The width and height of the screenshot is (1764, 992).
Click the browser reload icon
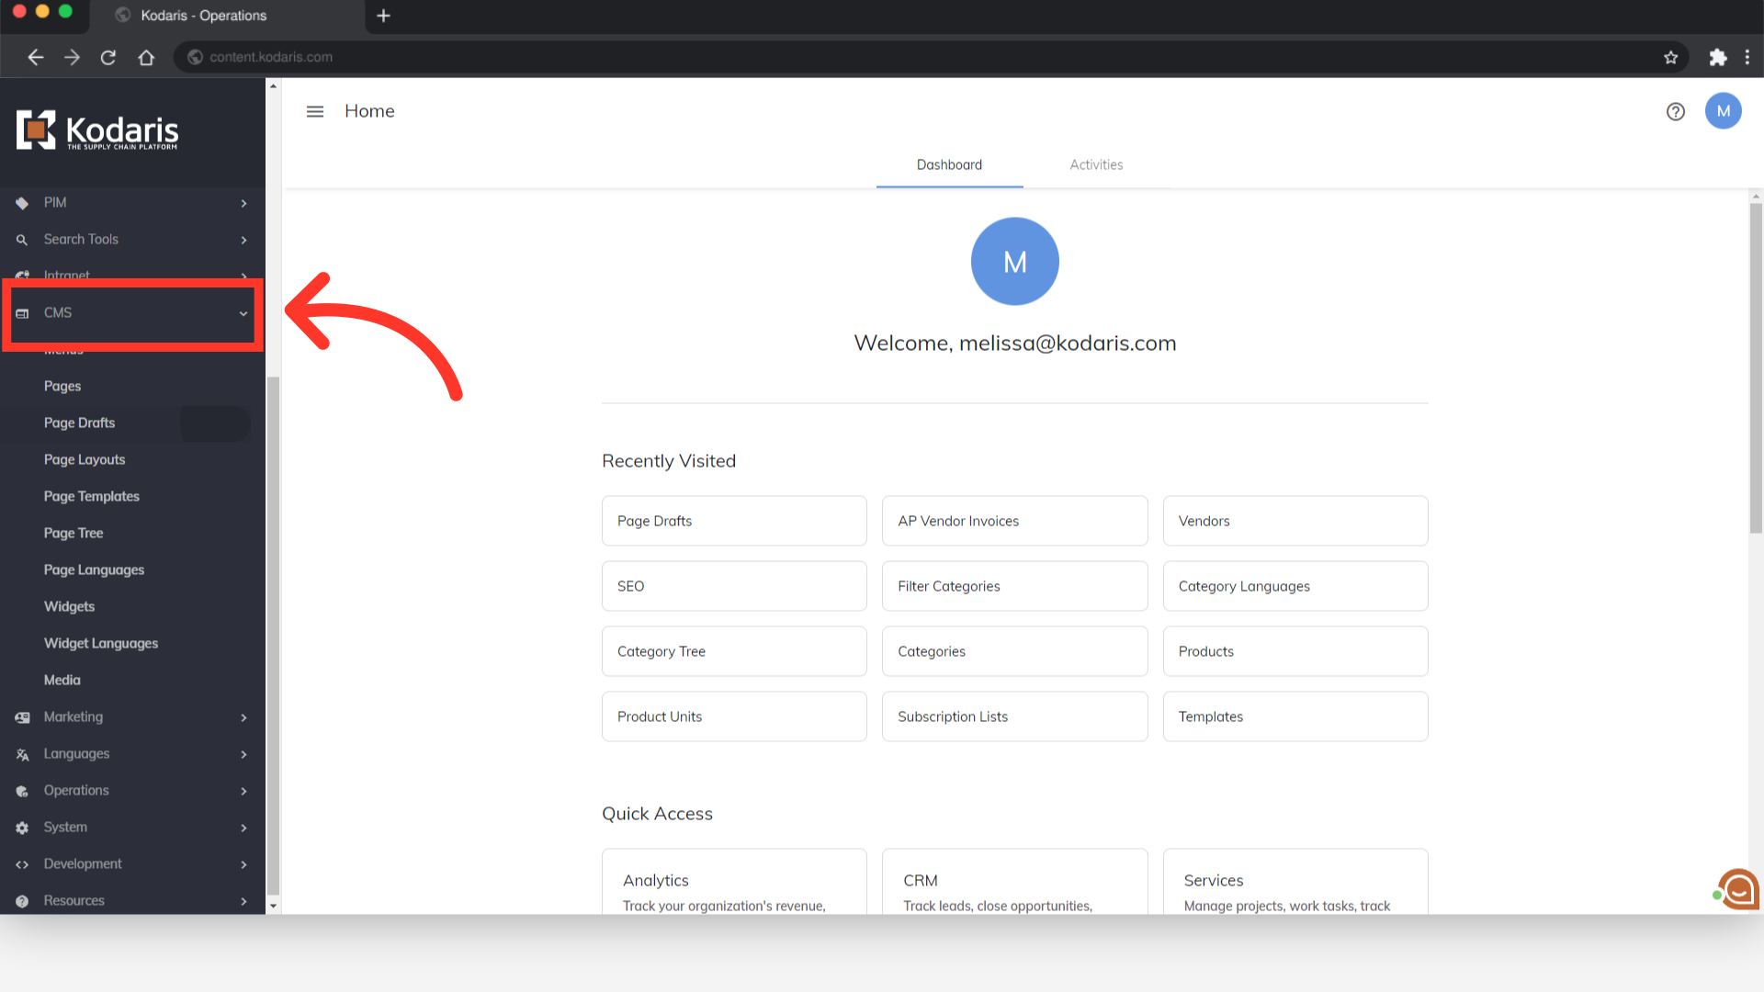click(108, 57)
